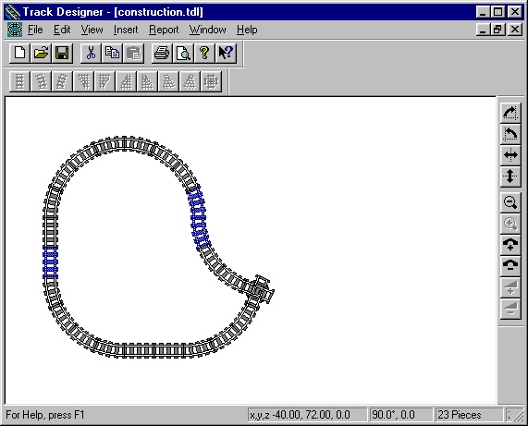Insert a straight track piece

click(19, 81)
